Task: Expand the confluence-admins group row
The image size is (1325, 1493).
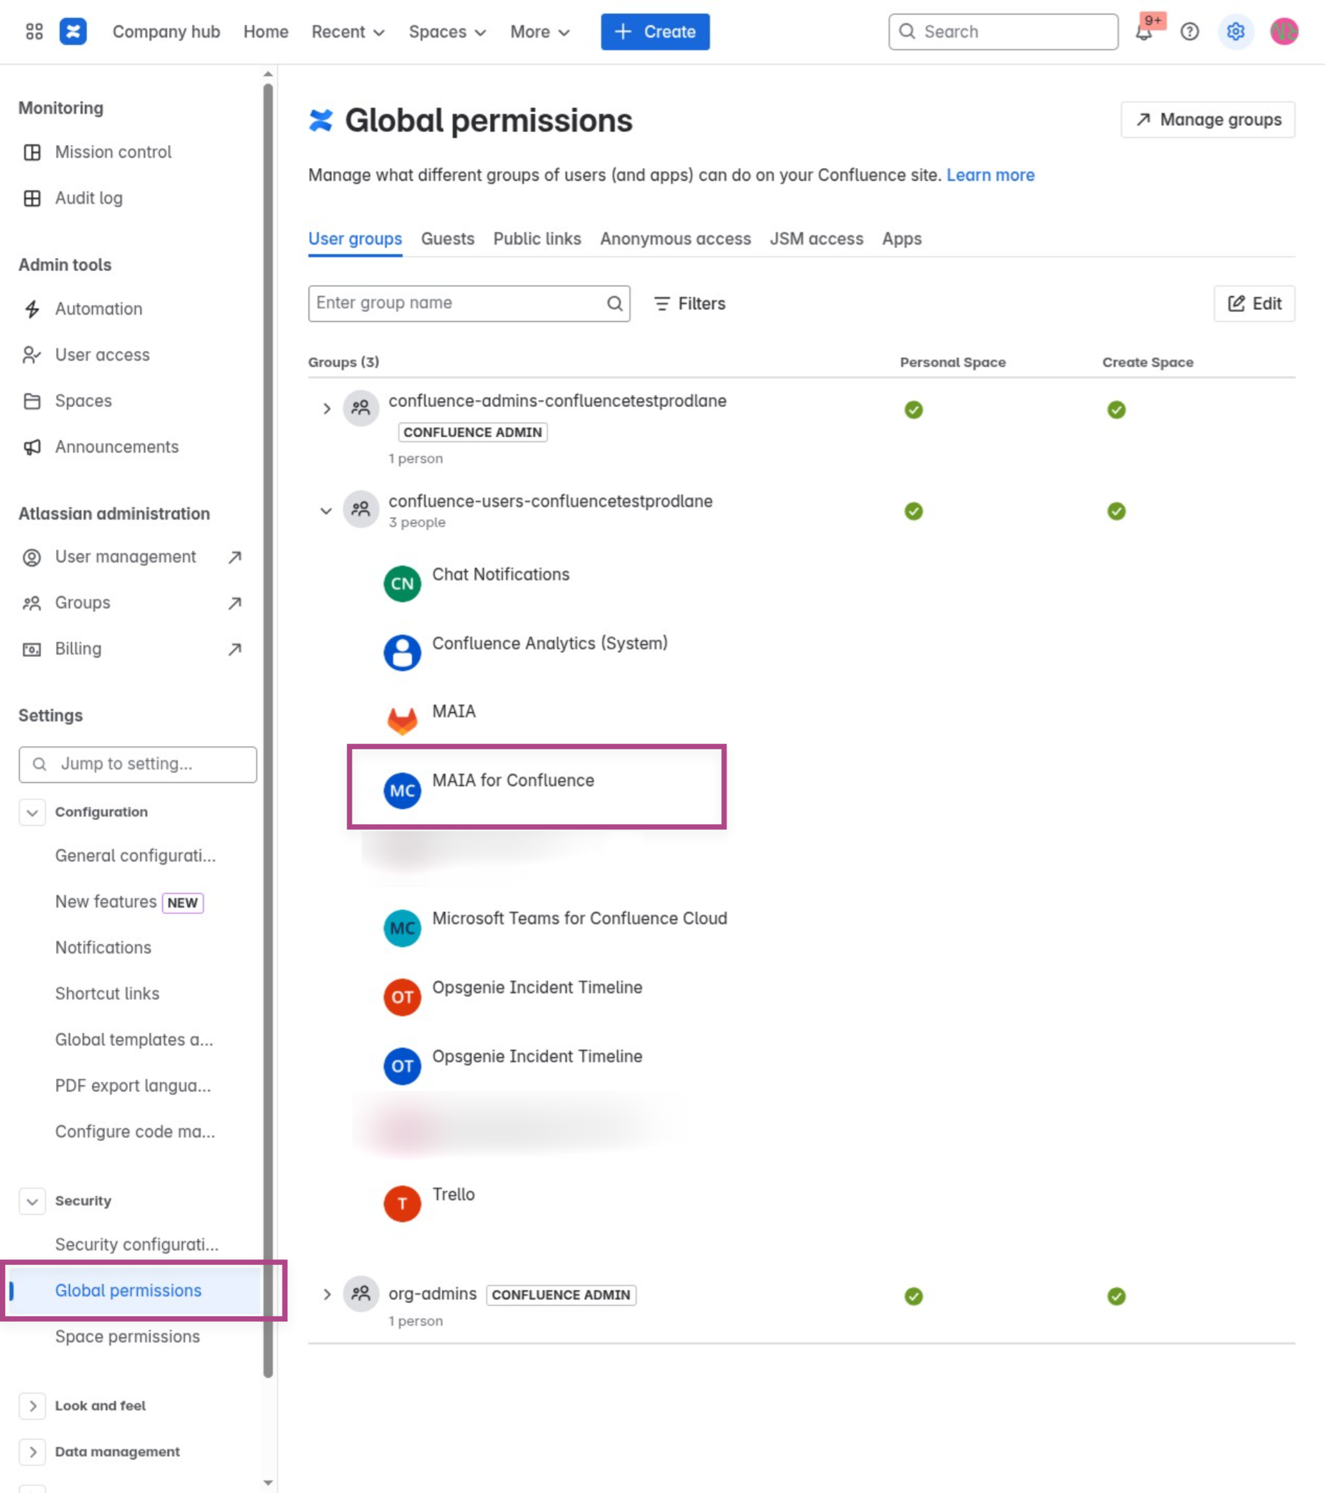Action: click(x=326, y=409)
